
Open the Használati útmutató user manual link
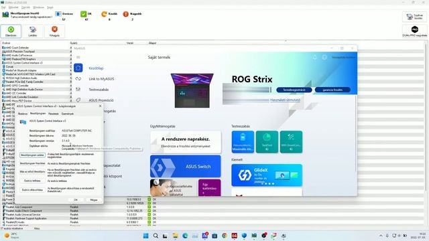(285, 100)
